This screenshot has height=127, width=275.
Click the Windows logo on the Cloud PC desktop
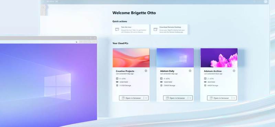[x=57, y=87]
